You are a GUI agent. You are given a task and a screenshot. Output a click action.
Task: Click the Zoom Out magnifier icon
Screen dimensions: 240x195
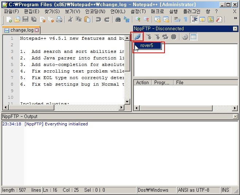point(146,19)
